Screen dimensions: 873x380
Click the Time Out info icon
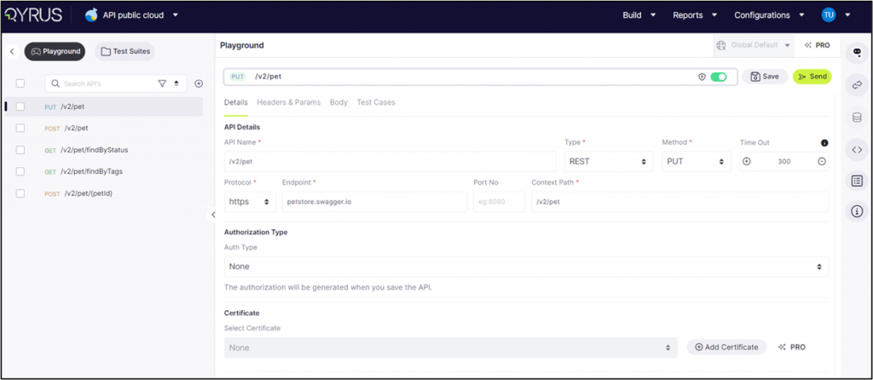click(x=824, y=143)
